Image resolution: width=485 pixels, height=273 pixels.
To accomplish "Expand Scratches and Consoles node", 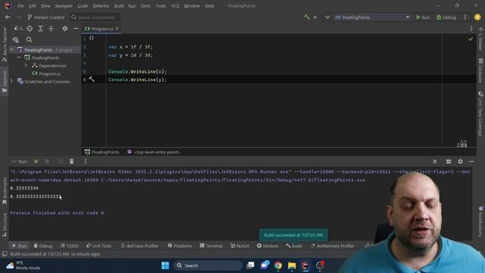I will coord(12,81).
